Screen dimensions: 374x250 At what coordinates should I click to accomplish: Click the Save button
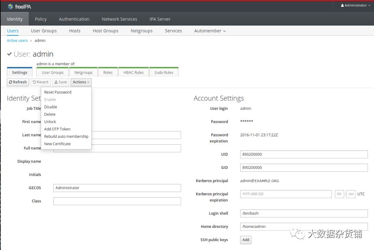[60, 82]
